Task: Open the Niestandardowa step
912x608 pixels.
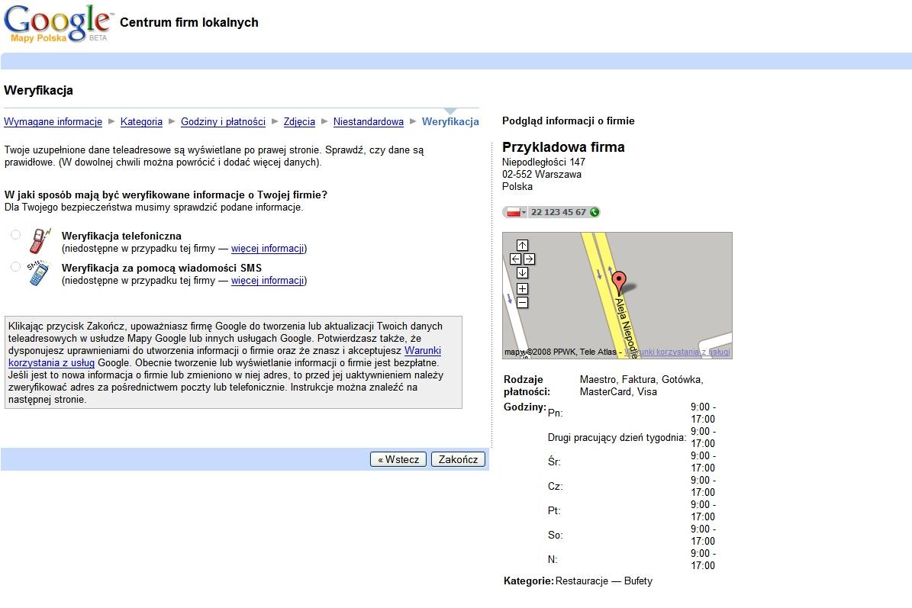Action: 368,121
